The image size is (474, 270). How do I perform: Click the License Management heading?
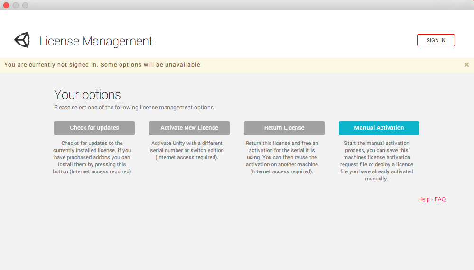(x=96, y=41)
